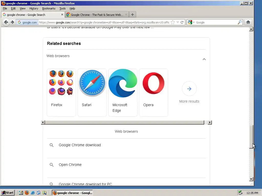Activate the google chrome taskbar window button
This screenshot has width=262, height=196.
tap(72, 193)
